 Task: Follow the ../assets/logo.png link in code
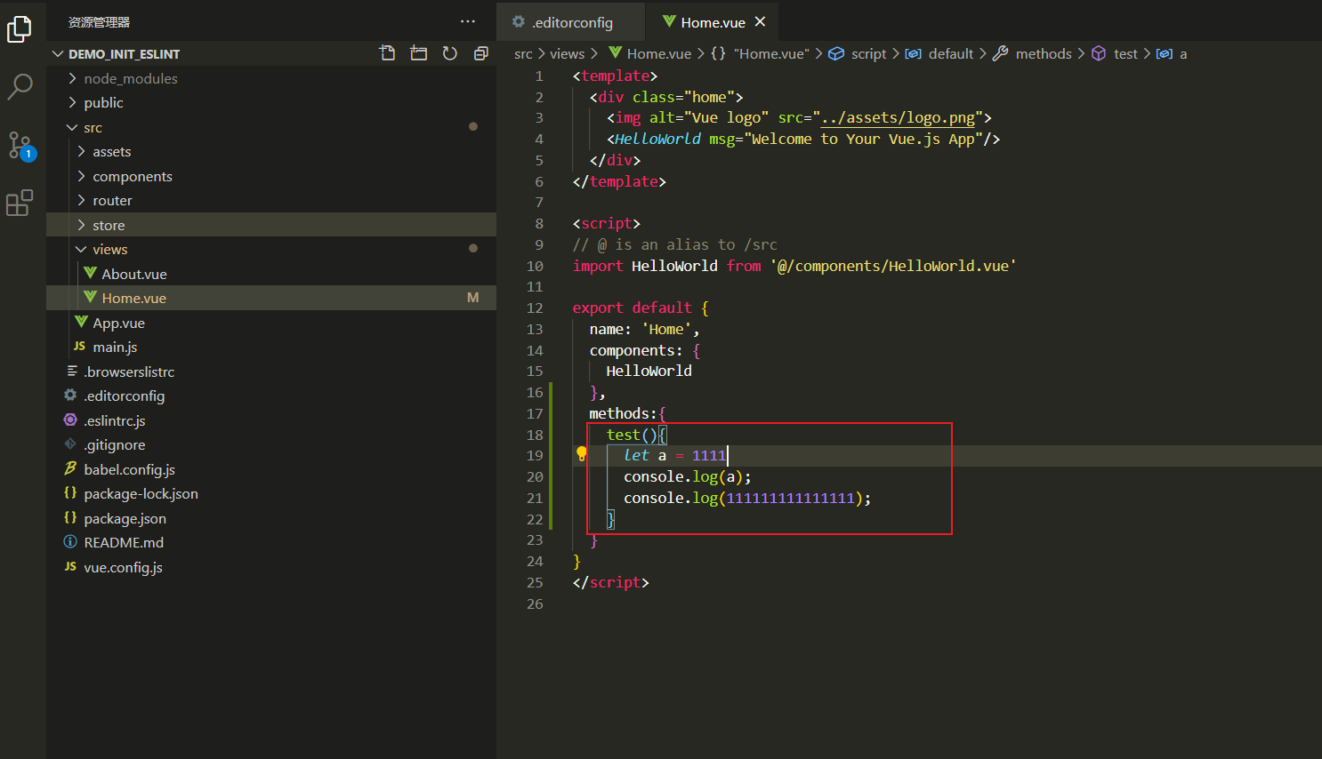click(x=897, y=117)
